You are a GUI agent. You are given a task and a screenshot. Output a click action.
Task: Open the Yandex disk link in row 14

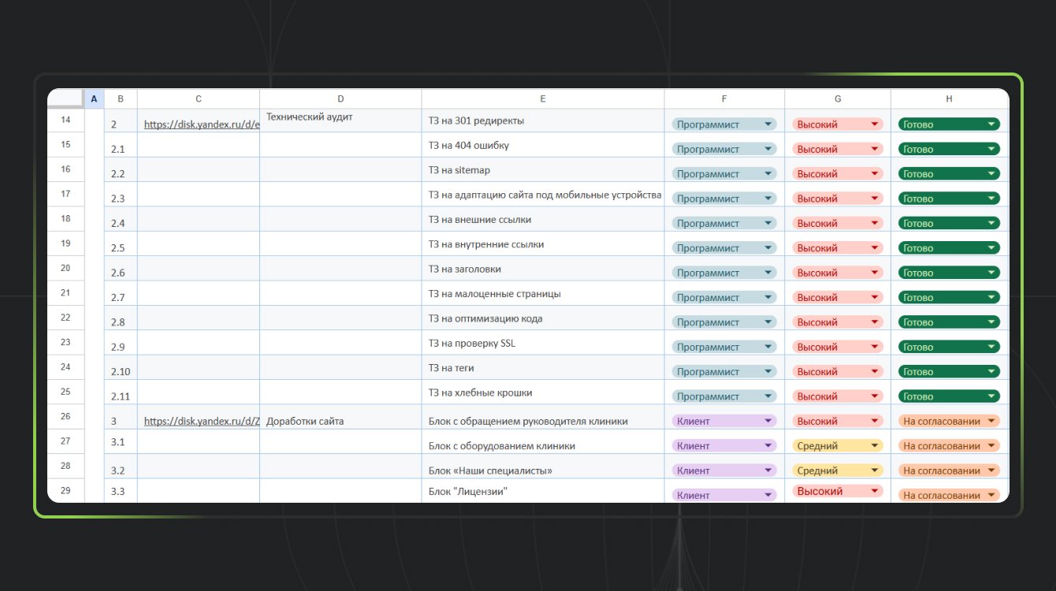coord(201,125)
